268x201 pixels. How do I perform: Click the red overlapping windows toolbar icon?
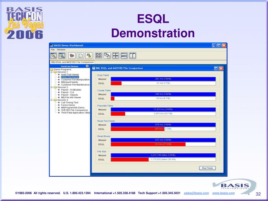click(x=72, y=56)
